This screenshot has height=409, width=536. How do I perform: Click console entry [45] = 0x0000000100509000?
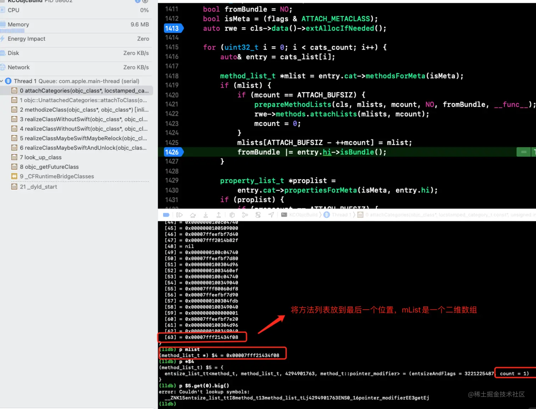pos(201,228)
